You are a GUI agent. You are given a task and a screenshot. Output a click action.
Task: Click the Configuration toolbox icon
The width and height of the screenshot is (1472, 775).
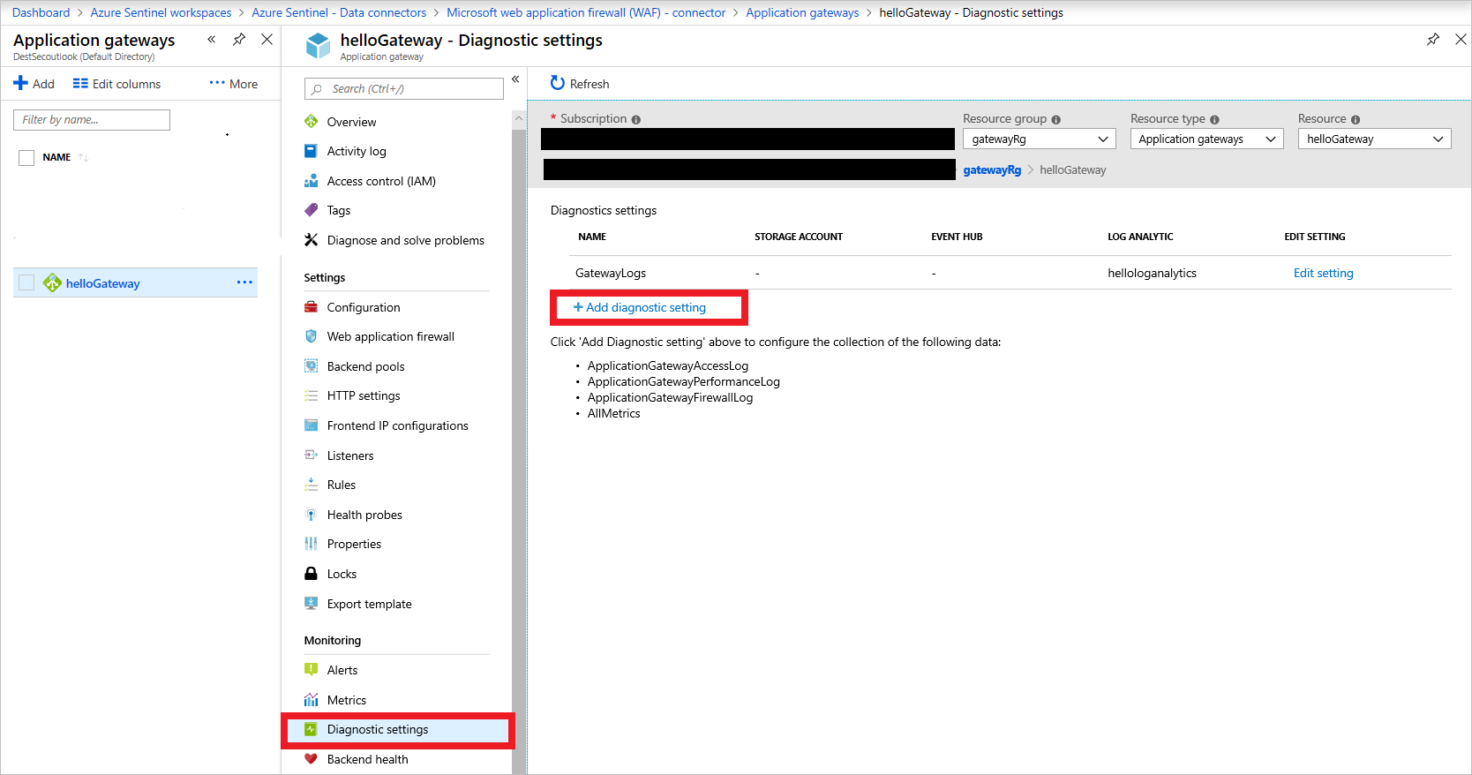pyautogui.click(x=311, y=307)
